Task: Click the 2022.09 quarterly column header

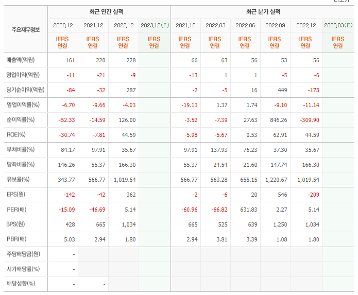Action: coord(275,25)
